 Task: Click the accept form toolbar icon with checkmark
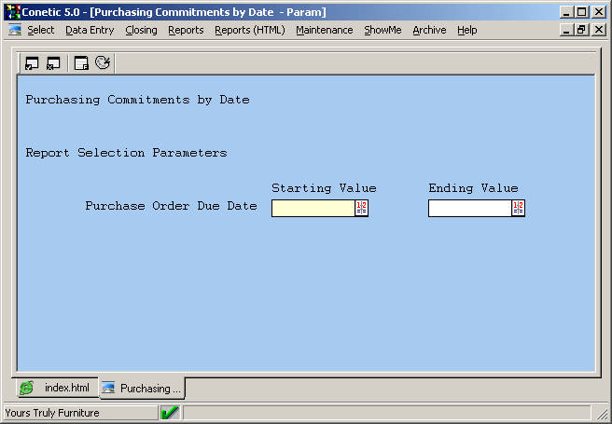32,63
